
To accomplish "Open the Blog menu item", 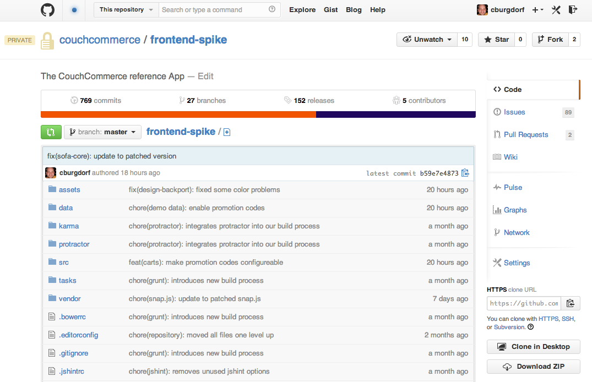I will pyautogui.click(x=354, y=10).
